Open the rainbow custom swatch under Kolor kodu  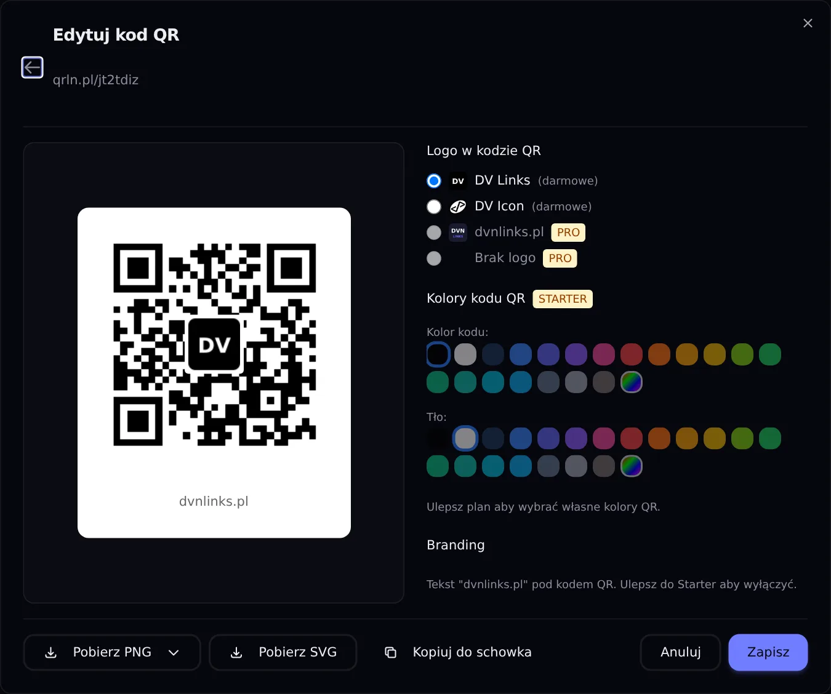coord(632,382)
